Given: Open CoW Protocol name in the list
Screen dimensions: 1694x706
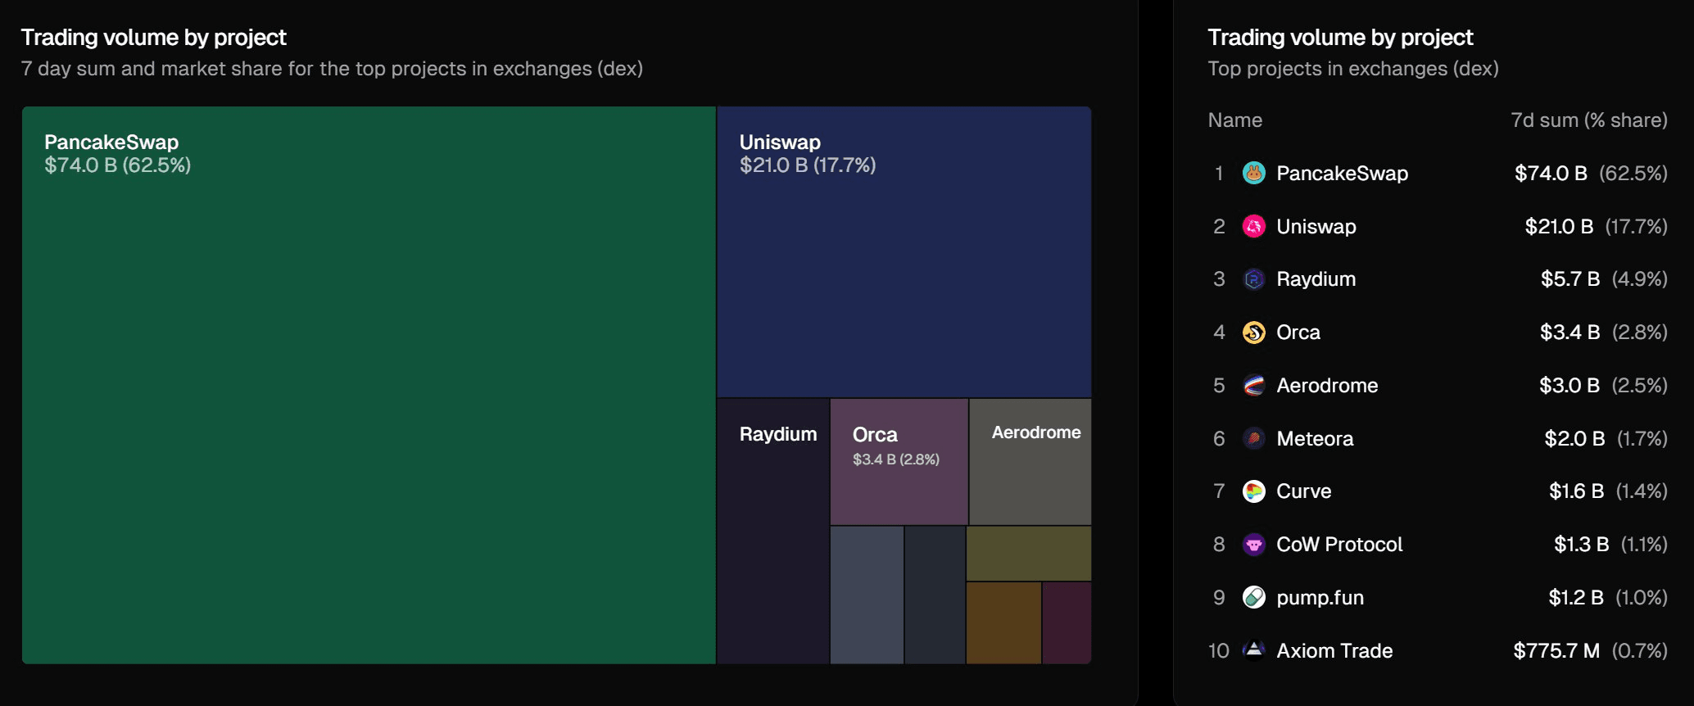Looking at the screenshot, I should click(x=1339, y=545).
